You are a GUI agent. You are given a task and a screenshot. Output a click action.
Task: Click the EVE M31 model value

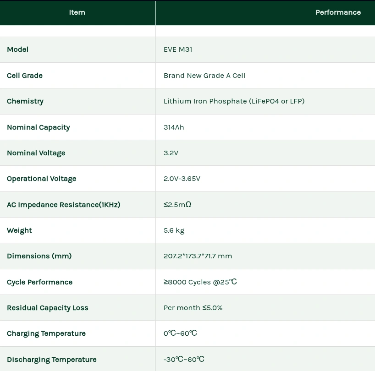click(178, 49)
